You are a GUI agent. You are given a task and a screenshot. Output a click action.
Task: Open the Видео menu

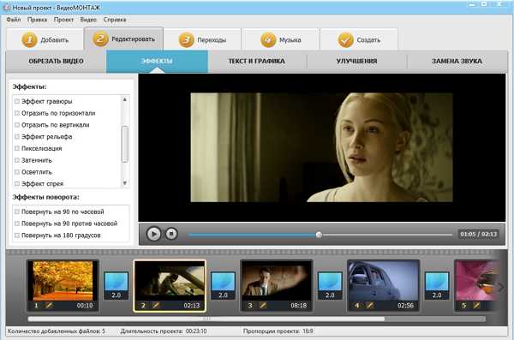coord(88,20)
